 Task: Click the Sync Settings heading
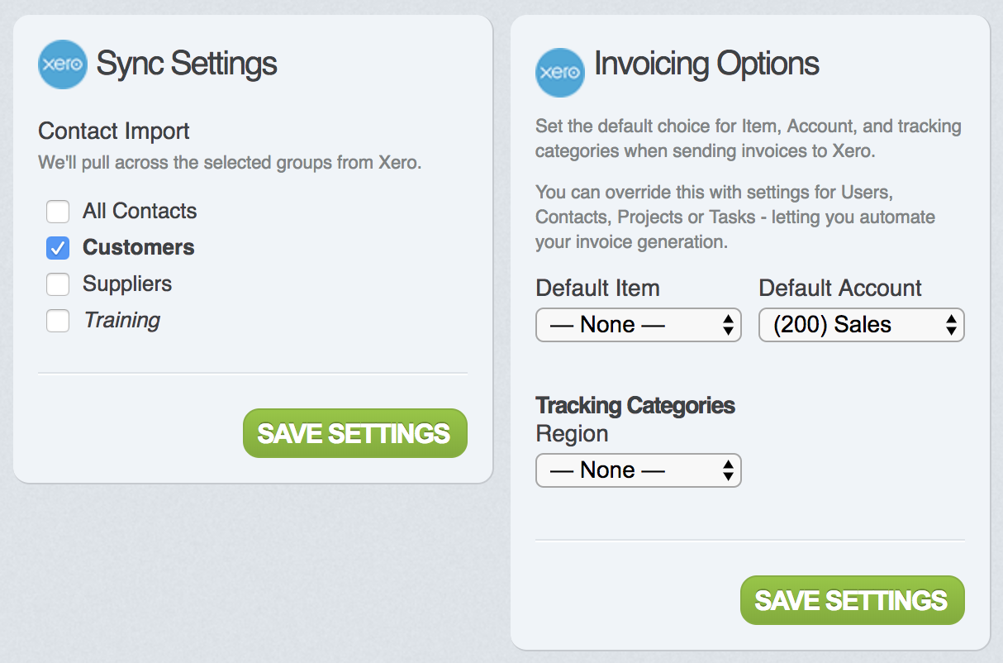tap(187, 64)
